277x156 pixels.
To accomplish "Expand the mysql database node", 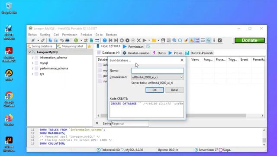I will 32,63.
